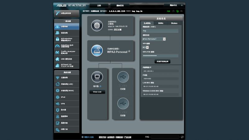Open Administration with the person icon
The width and height of the screenshot is (249, 140).
[x=67, y=116]
